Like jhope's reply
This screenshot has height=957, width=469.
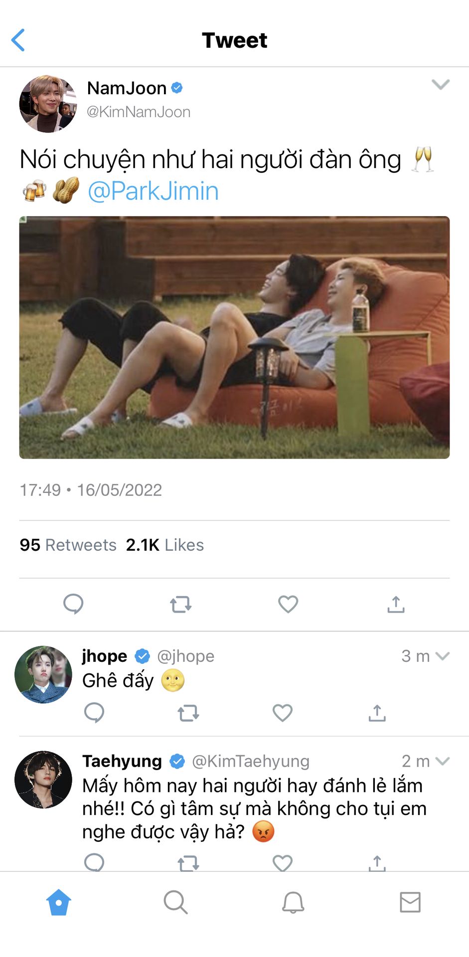pyautogui.click(x=283, y=713)
